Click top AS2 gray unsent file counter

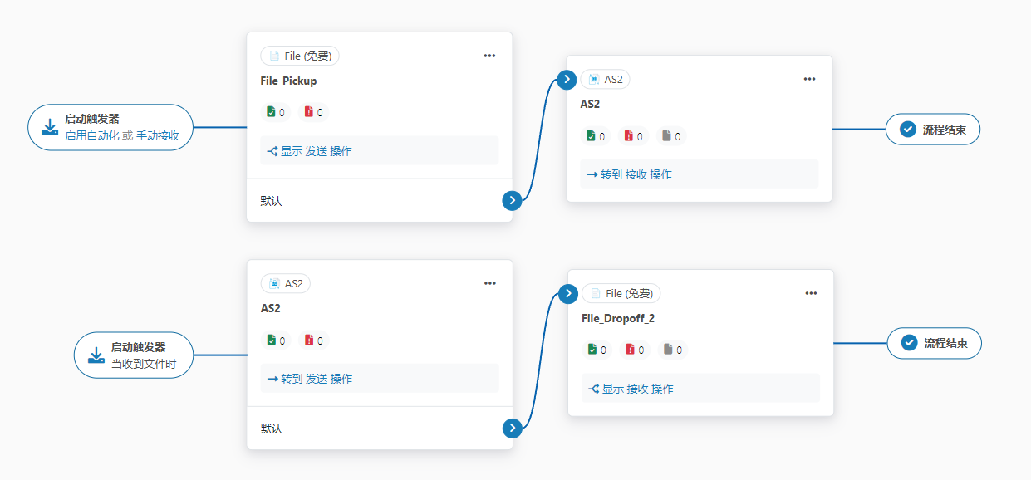(672, 136)
